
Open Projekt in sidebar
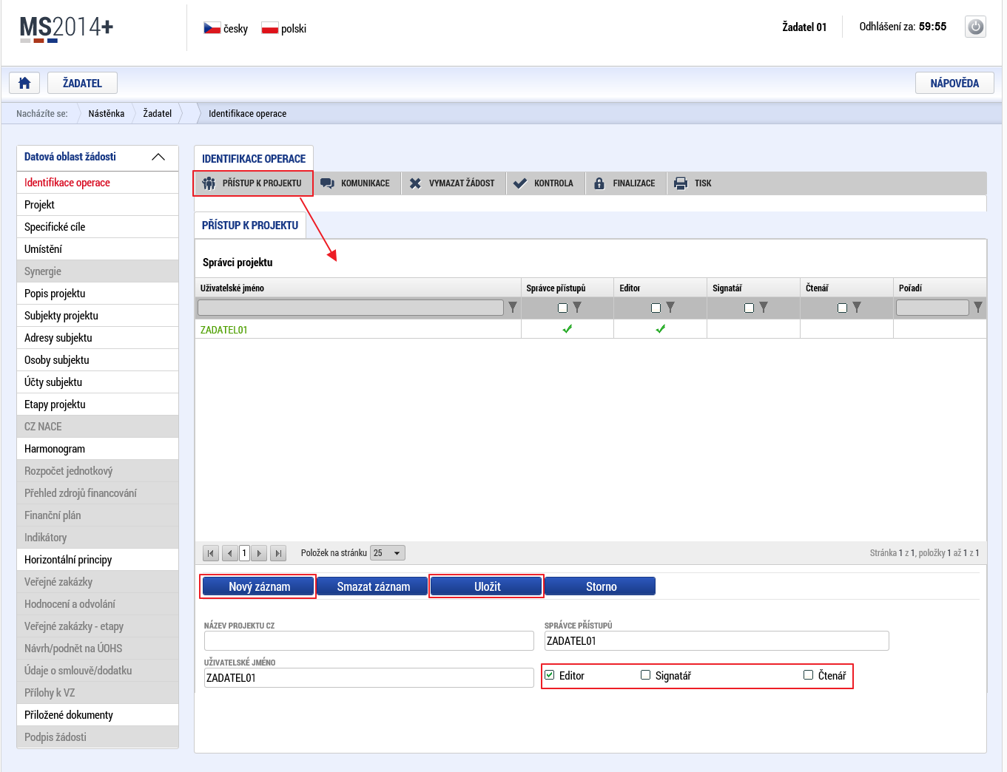(98, 205)
